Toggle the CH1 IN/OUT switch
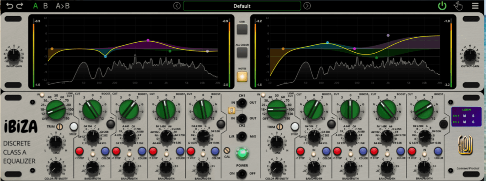 tap(242, 102)
